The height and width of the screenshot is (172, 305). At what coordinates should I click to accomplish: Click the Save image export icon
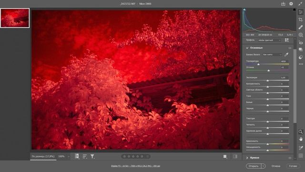283,4
